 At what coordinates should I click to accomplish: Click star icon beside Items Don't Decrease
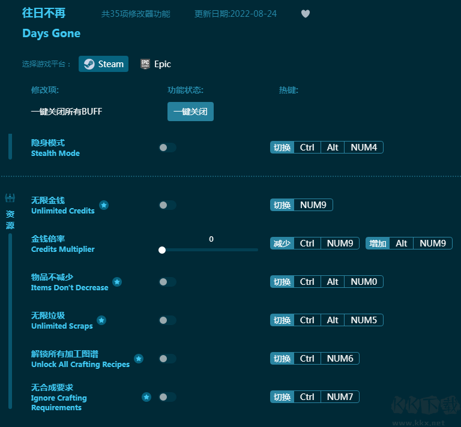tap(117, 282)
